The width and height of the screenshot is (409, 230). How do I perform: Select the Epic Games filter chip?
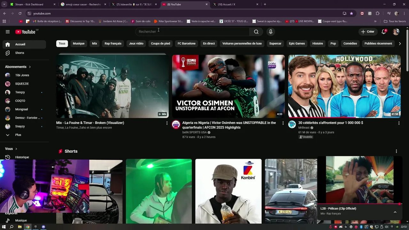coord(297,44)
